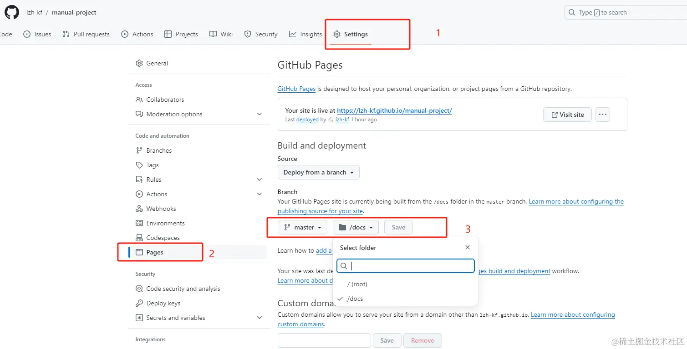
Task: Click the GitHub logo icon
Action: [x=12, y=12]
